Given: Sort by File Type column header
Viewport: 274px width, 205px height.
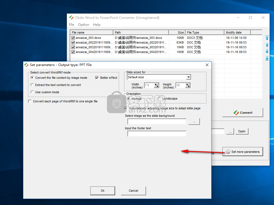Looking at the screenshot, I should [205, 32].
